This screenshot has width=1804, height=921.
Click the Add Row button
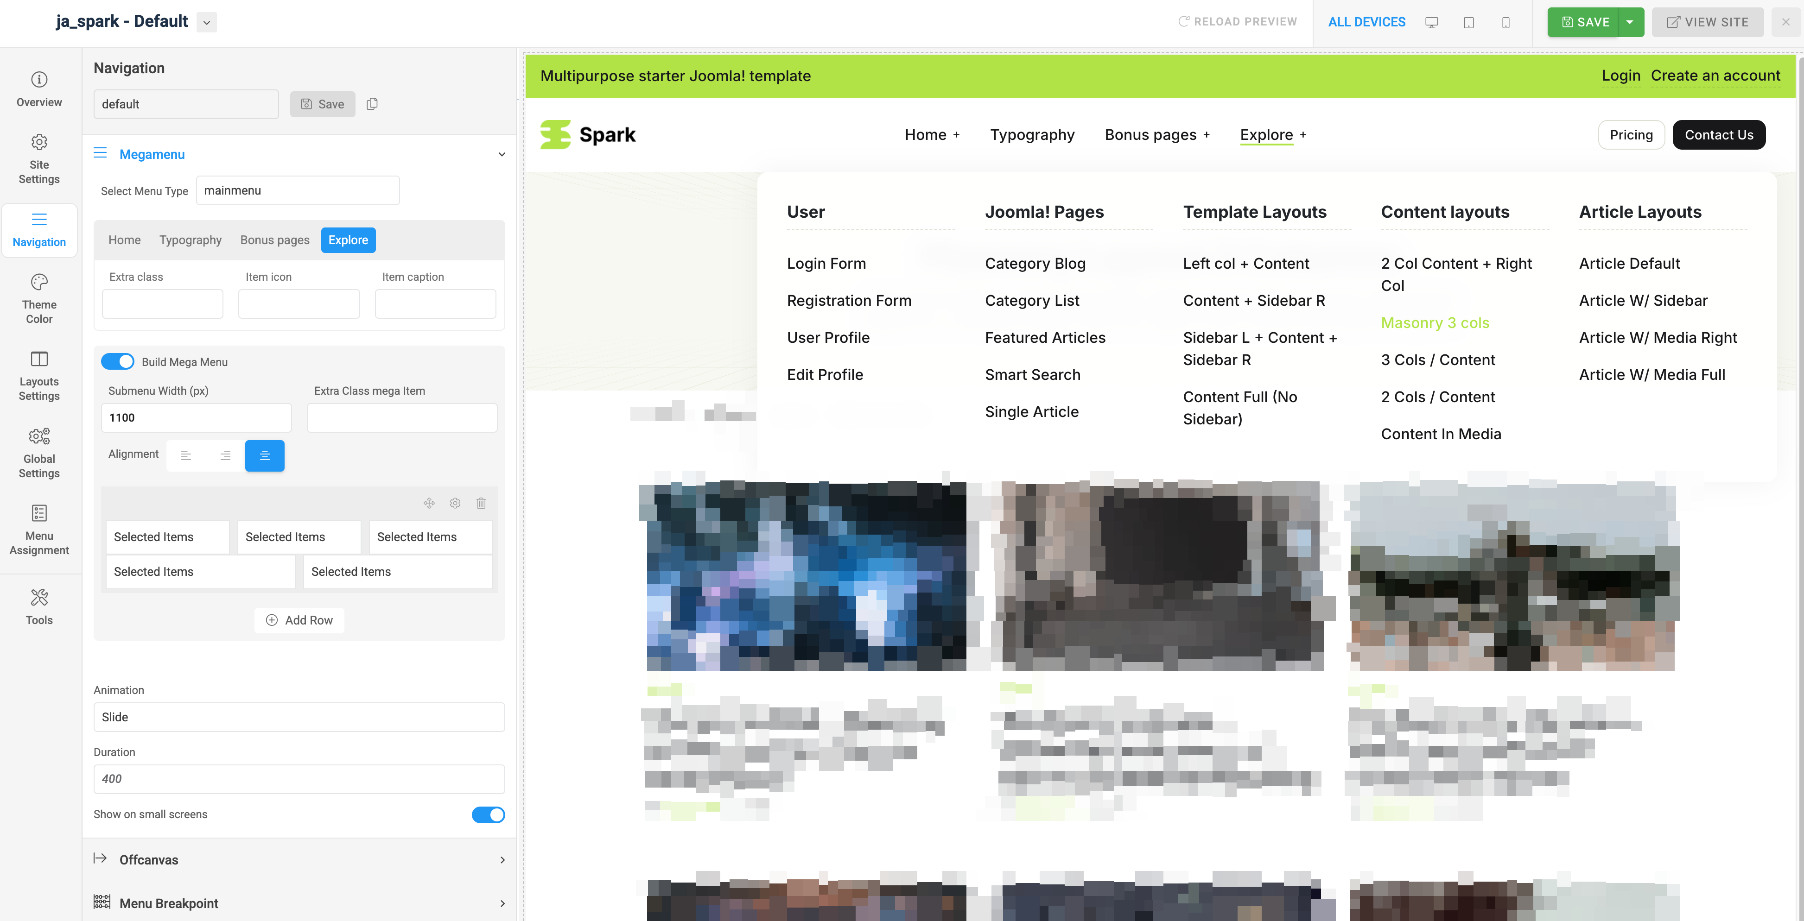(x=299, y=620)
